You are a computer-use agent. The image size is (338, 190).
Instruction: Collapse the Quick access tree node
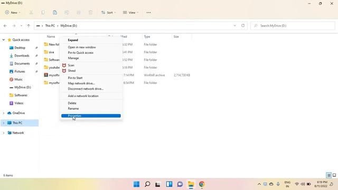4,40
